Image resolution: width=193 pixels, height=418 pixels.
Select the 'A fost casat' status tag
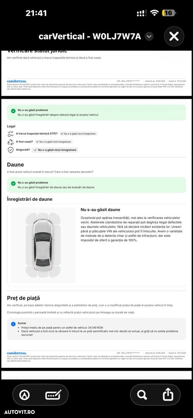54,142
